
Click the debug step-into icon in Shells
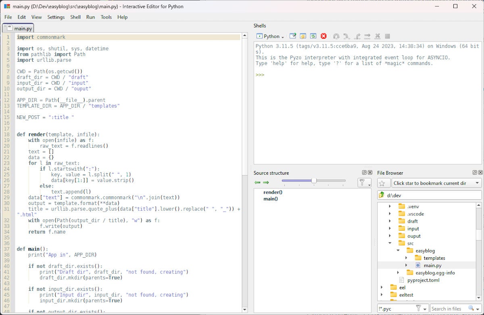pos(346,36)
